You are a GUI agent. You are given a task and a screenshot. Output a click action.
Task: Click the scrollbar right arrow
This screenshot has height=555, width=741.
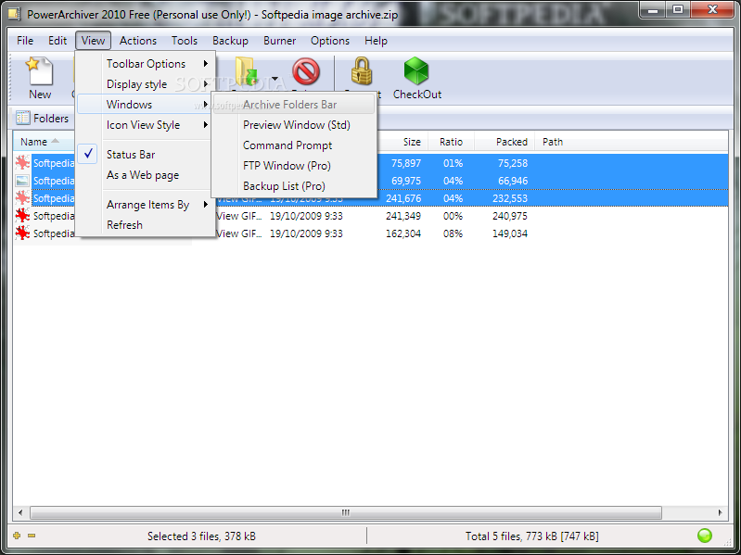[x=720, y=512]
